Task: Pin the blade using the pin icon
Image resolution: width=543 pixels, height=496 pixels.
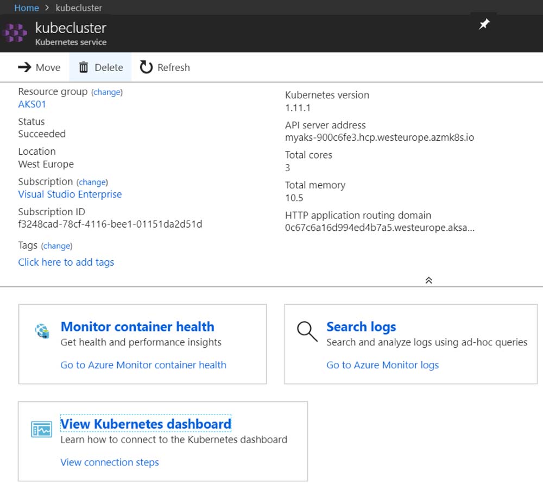Action: click(x=484, y=24)
